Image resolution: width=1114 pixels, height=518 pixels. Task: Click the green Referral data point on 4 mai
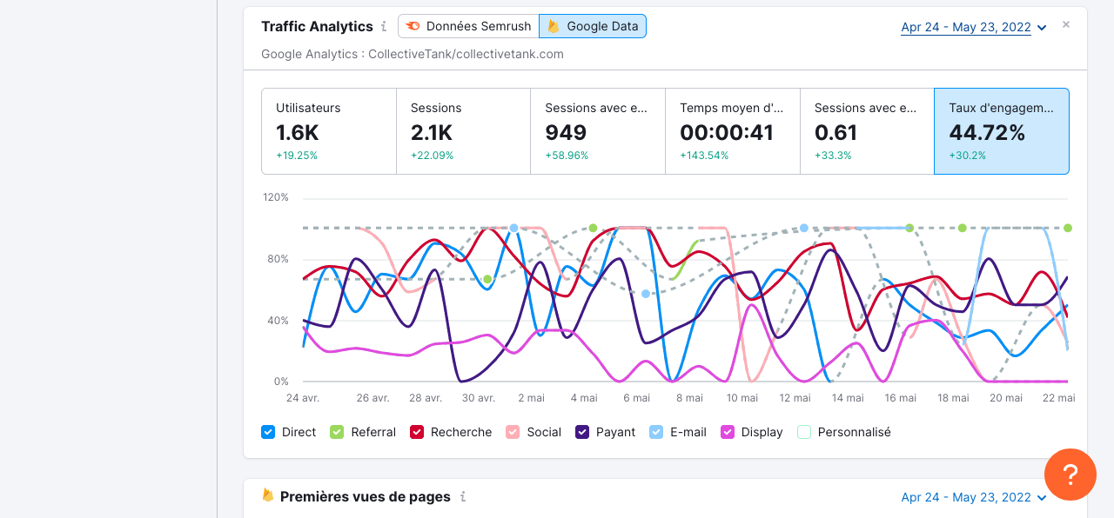pyautogui.click(x=593, y=228)
